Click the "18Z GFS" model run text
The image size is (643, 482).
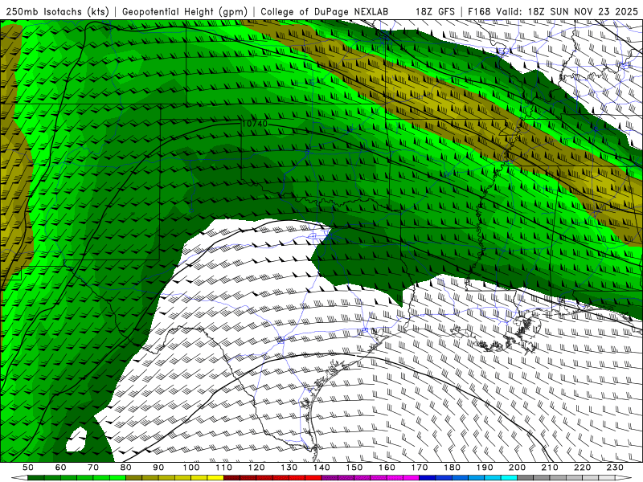pos(435,11)
